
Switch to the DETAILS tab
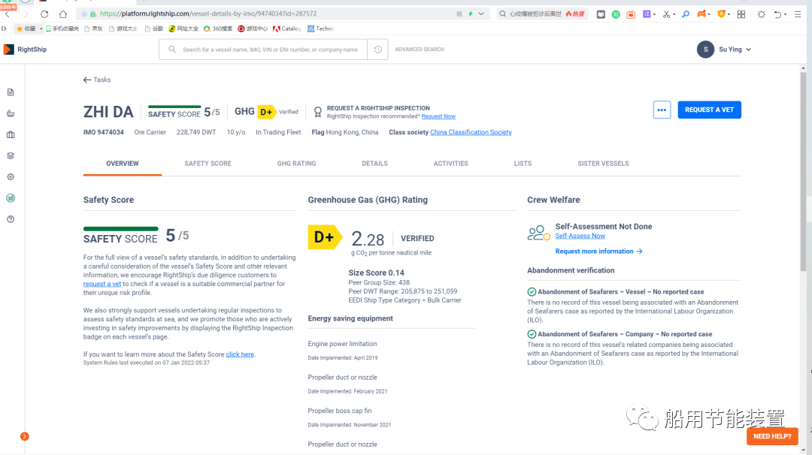pyautogui.click(x=374, y=164)
